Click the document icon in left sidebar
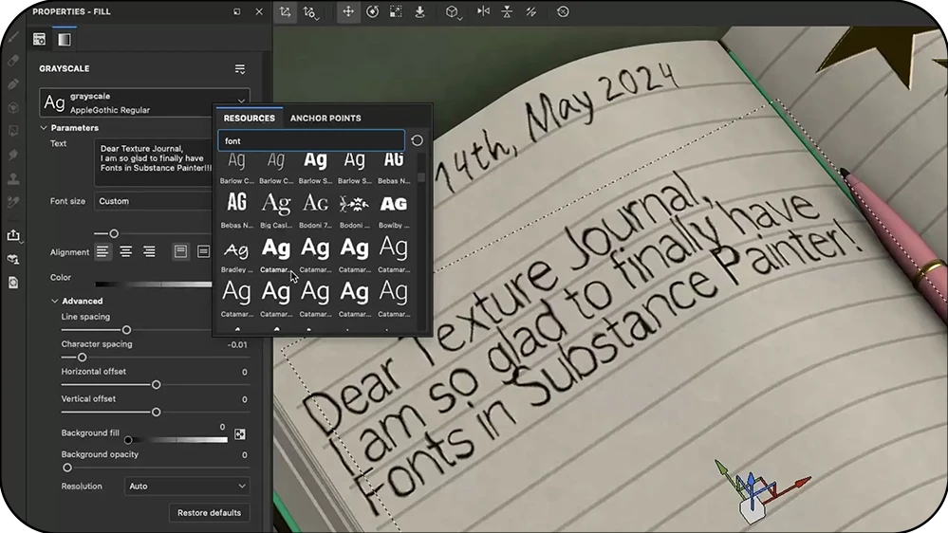The height and width of the screenshot is (533, 948). click(13, 283)
